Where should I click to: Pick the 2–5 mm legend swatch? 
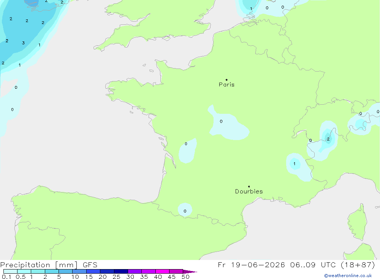pos(52,271)
